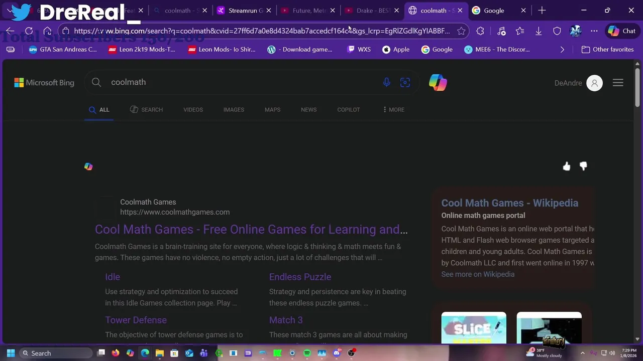Open the favorites list star icon
This screenshot has height=361, width=643.
click(520, 31)
